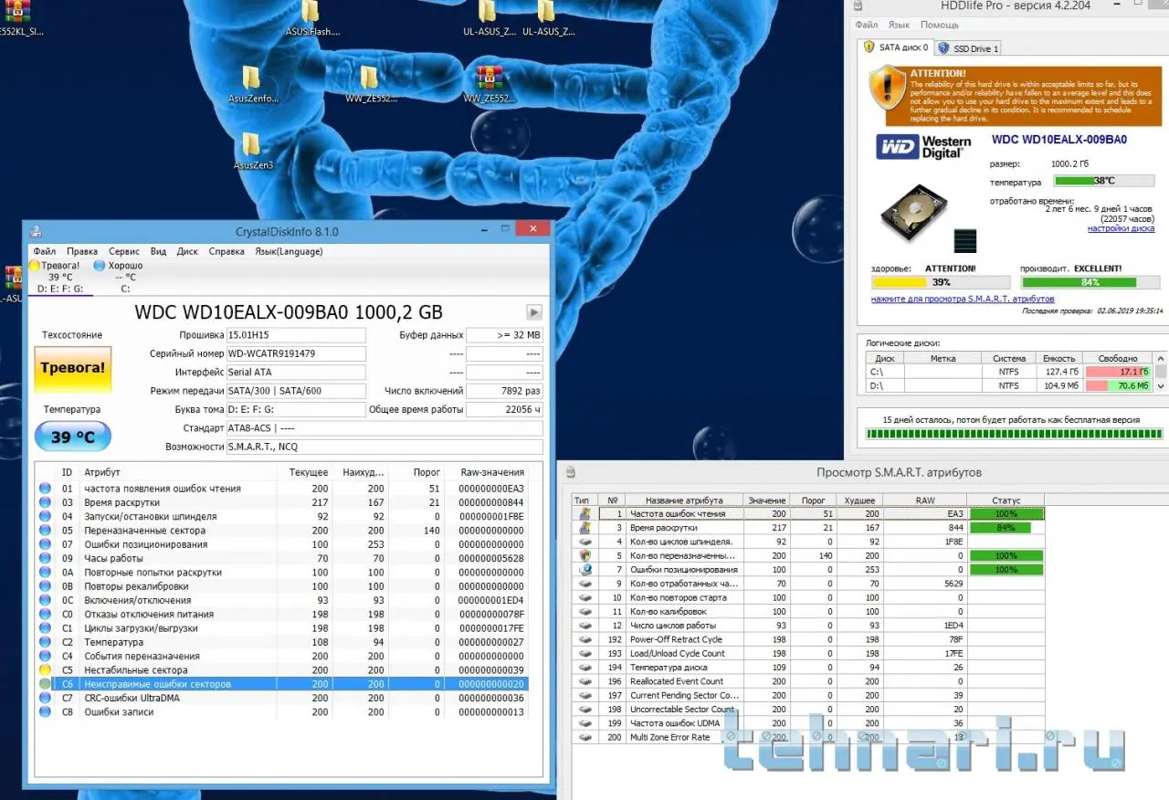Click the 70.6 Мб free space cell
The image size is (1169, 800).
tap(1120, 386)
